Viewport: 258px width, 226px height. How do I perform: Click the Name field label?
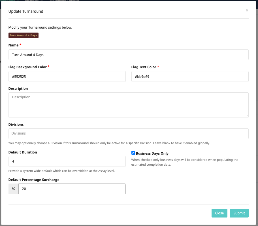point(13,45)
